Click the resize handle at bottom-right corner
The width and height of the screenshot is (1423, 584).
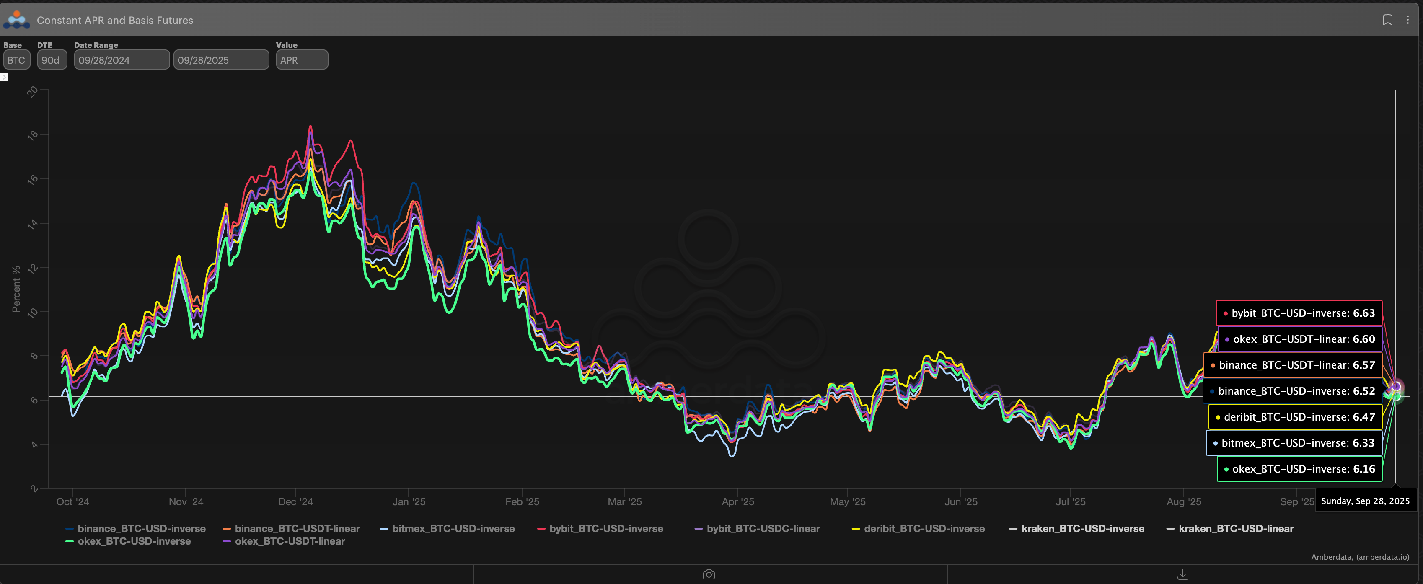pos(1413,578)
